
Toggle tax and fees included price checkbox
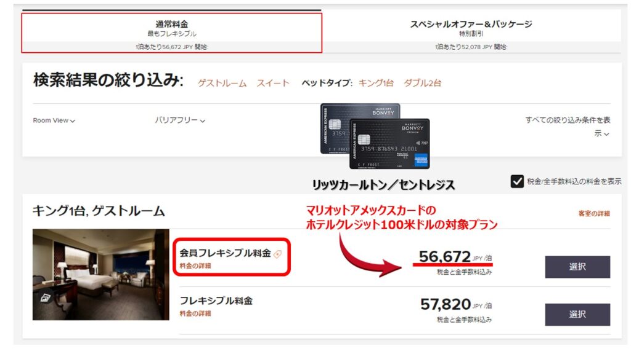(517, 181)
